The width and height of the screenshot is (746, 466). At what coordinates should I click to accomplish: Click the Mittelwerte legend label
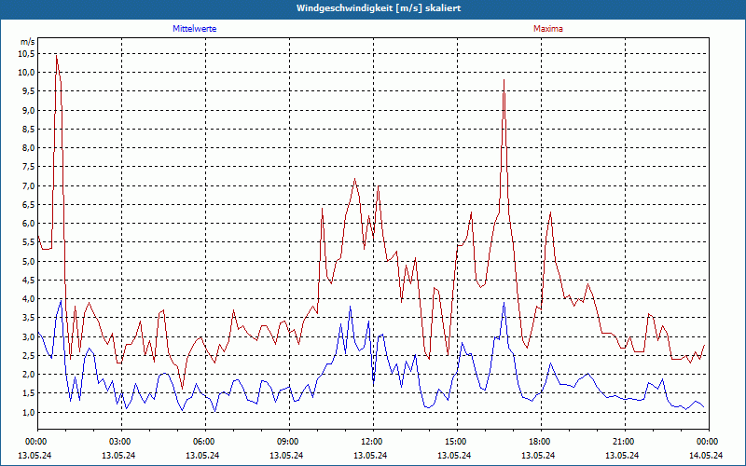click(195, 29)
